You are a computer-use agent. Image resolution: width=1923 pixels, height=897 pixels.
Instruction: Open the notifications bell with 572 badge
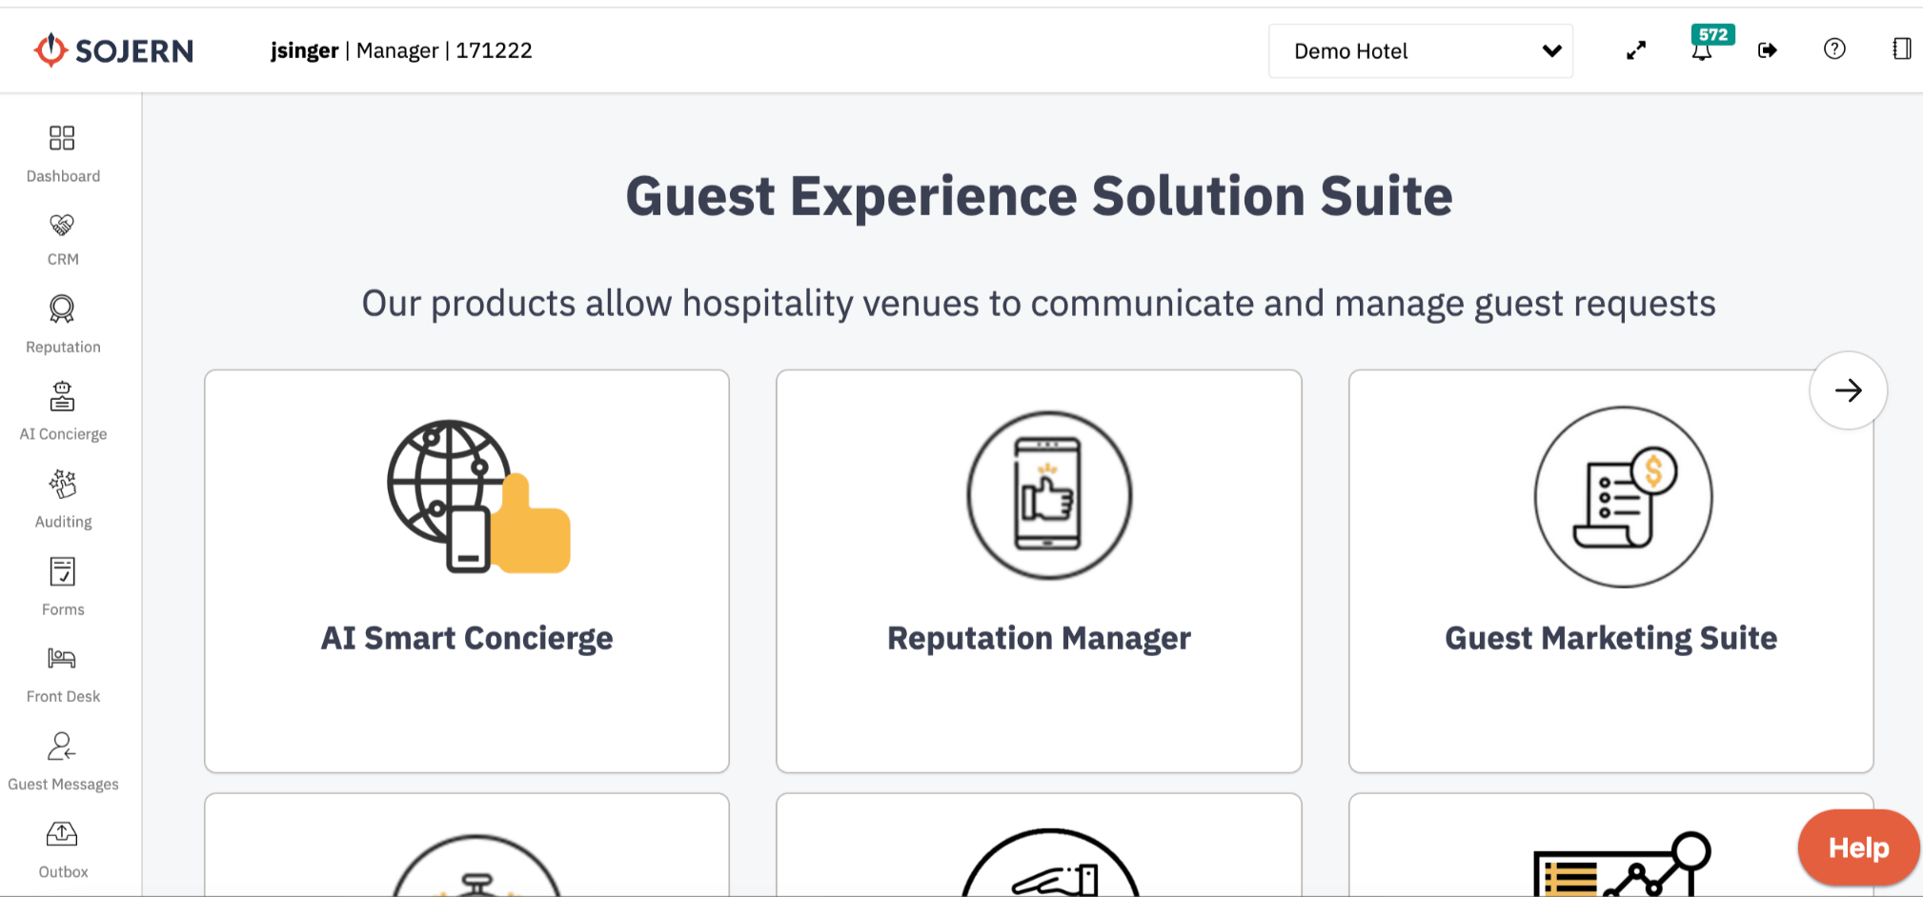tap(1702, 50)
